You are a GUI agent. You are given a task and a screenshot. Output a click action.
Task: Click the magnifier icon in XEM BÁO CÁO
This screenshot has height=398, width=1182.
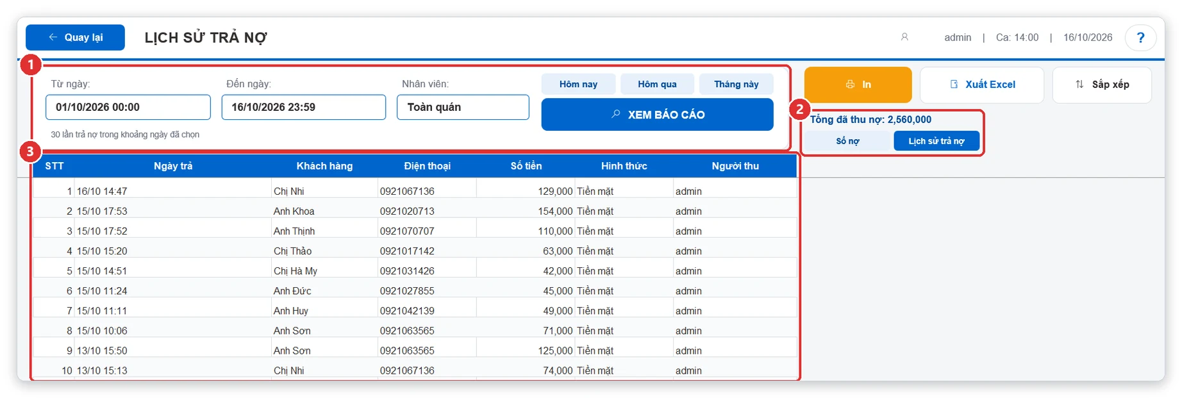tap(616, 114)
